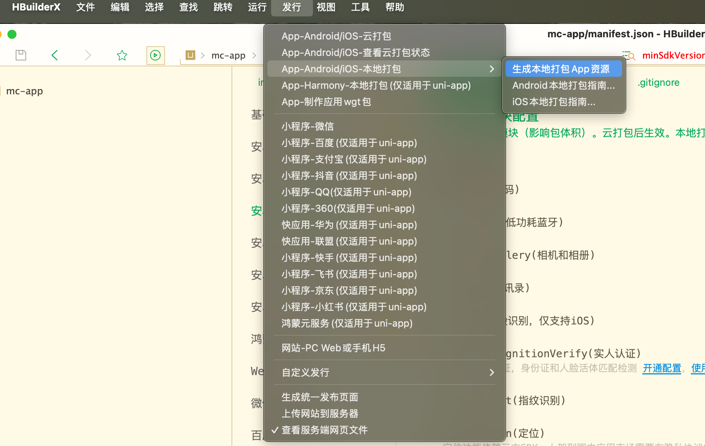Select 小程序-QQ publish option
The width and height of the screenshot is (705, 446).
384,192
